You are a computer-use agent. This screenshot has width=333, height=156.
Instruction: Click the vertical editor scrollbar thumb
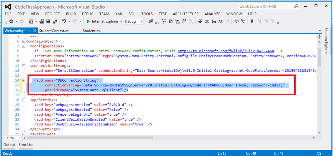coord(319,57)
